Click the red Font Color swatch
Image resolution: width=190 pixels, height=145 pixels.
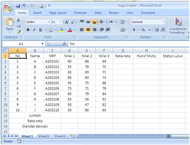[70, 30]
